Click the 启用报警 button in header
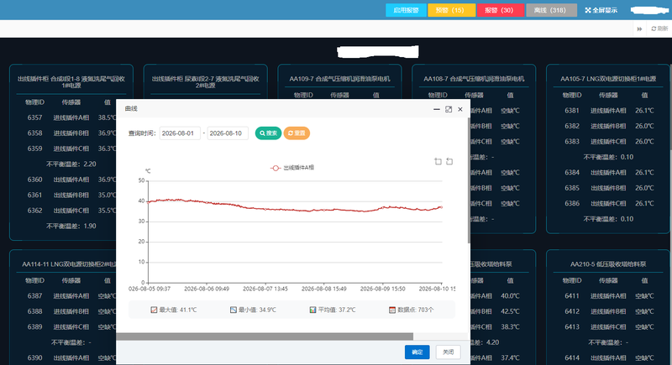The width and height of the screenshot is (672, 365). (x=406, y=10)
